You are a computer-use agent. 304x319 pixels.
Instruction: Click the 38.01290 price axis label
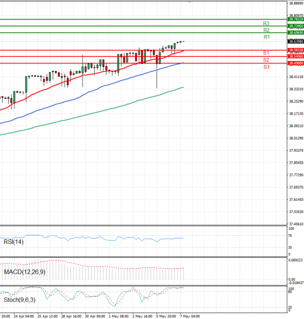[295, 138]
